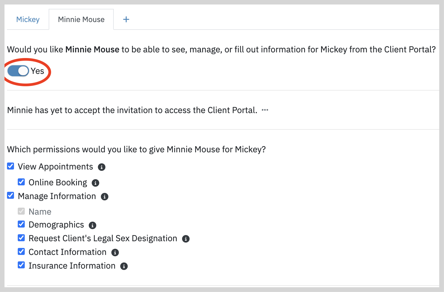
Task: Uncheck the Online Booking checkbox
Action: (21, 182)
